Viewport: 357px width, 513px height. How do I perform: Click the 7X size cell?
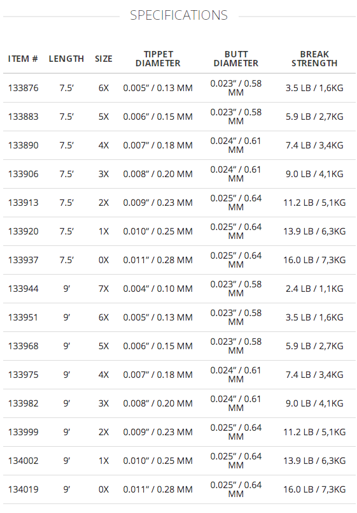[104, 289]
